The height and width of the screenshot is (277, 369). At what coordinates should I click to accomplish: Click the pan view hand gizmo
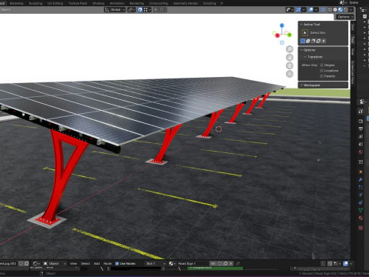pos(290,58)
